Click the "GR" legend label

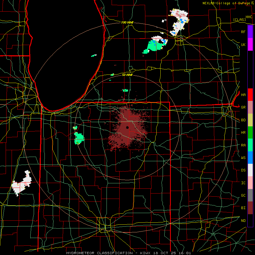(x=243, y=107)
